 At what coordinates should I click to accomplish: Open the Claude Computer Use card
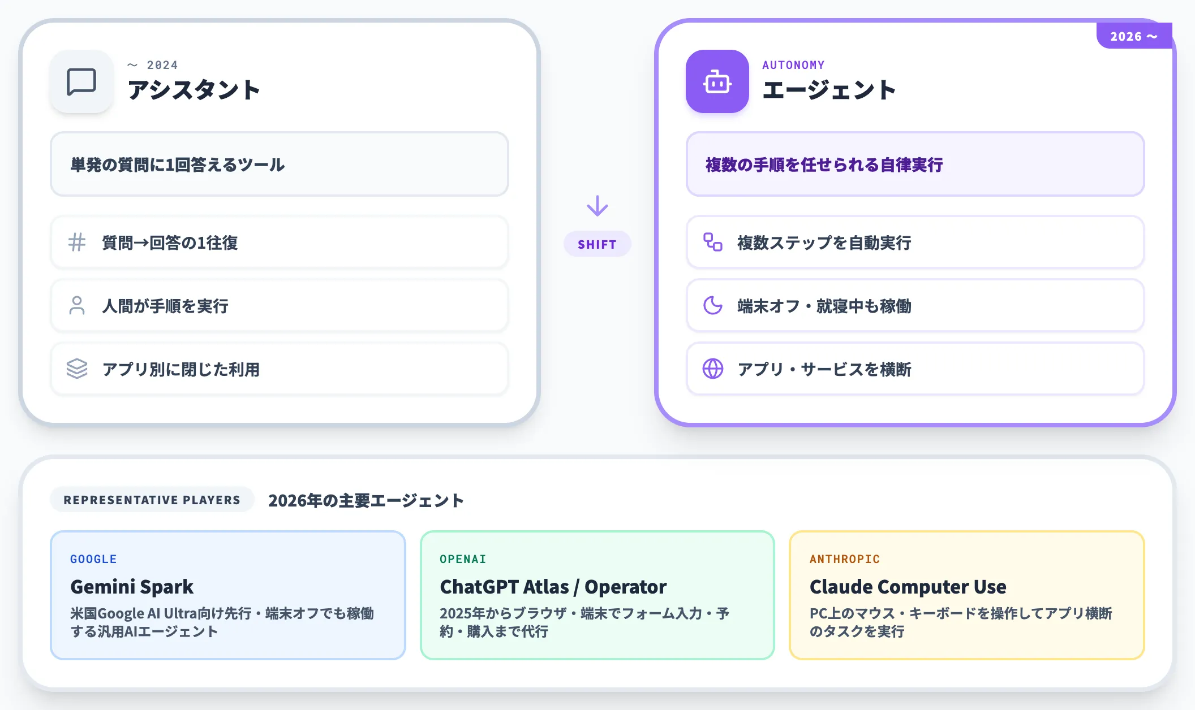click(x=967, y=595)
